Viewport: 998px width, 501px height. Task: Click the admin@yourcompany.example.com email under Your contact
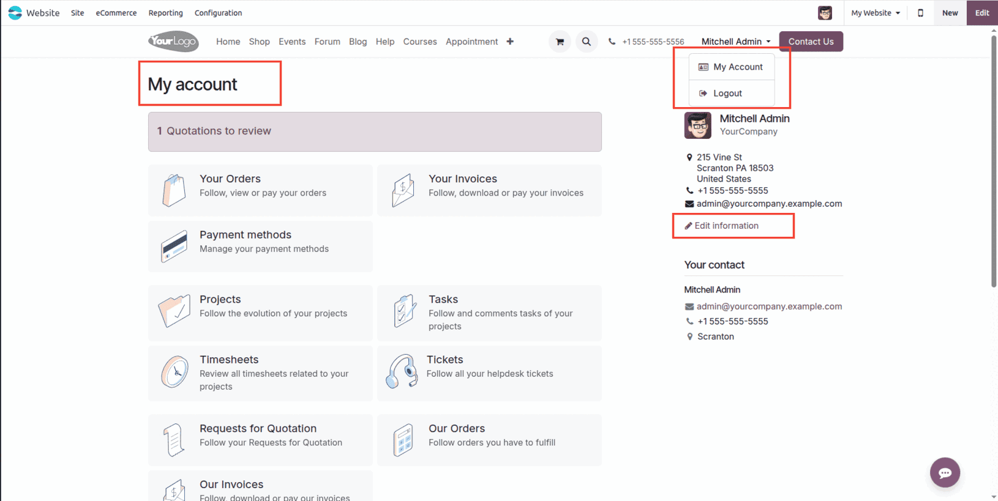(769, 306)
